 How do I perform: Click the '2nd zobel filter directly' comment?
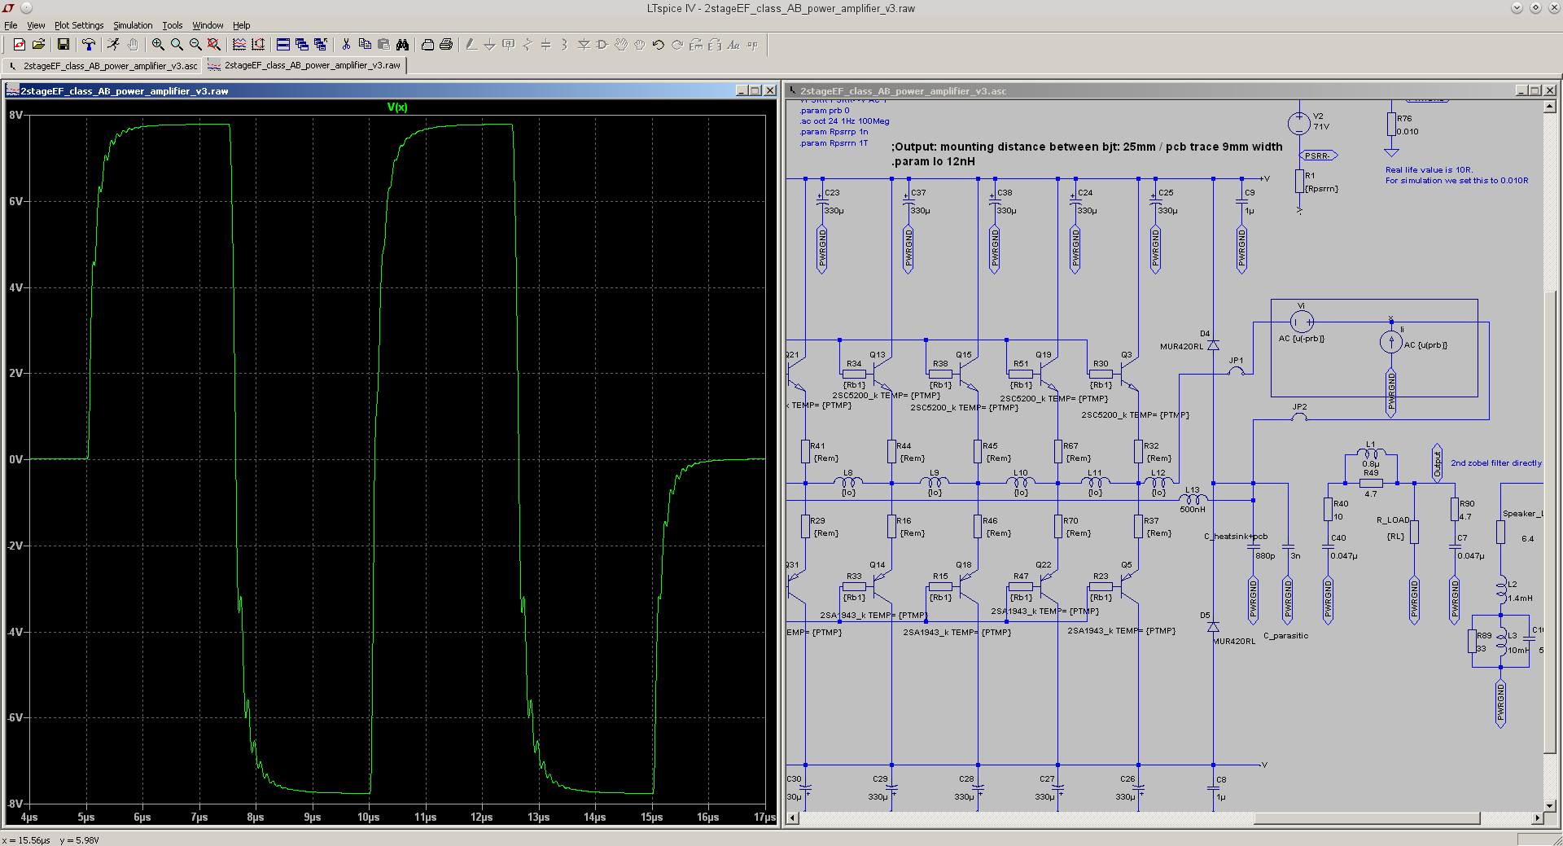pos(1496,462)
